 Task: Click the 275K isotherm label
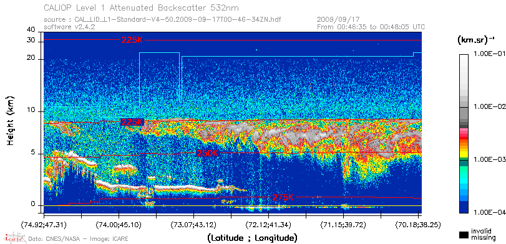pyautogui.click(x=283, y=197)
